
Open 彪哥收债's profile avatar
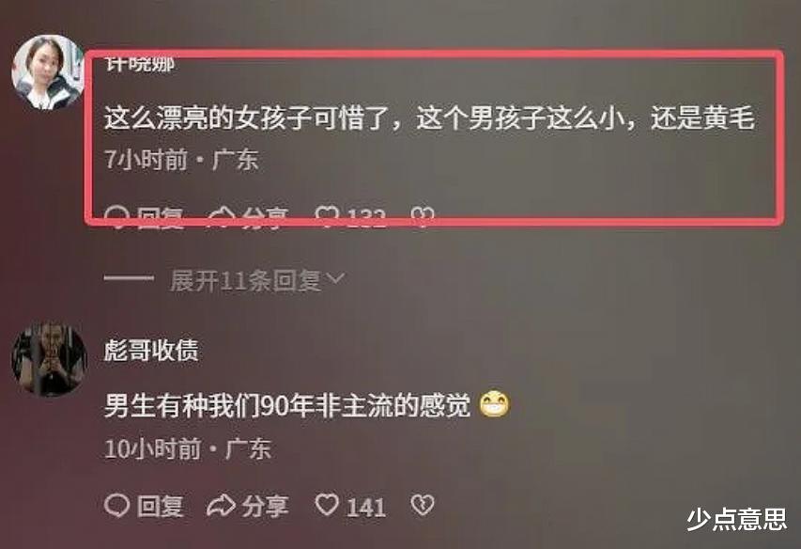point(49,359)
